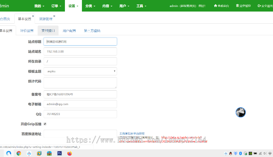
Task: Click the NVIDIA tray icon
Action: coord(250,154)
